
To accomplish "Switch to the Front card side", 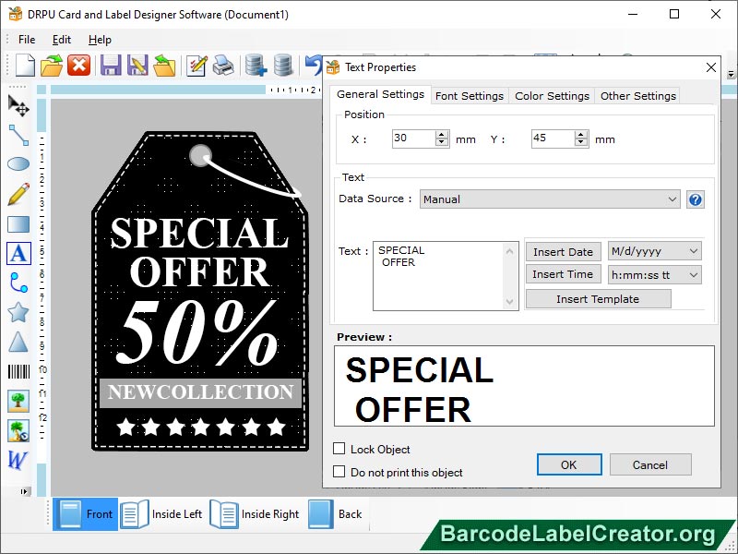I will (86, 514).
